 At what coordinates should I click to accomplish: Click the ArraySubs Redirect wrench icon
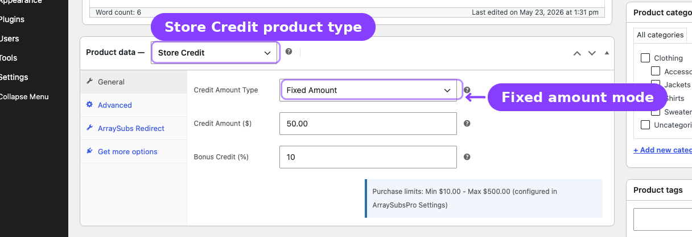coord(89,128)
